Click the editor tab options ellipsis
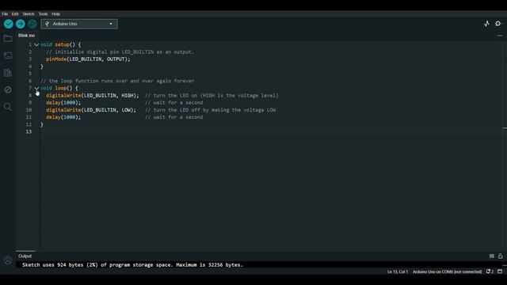The width and height of the screenshot is (507, 285). pos(500,36)
